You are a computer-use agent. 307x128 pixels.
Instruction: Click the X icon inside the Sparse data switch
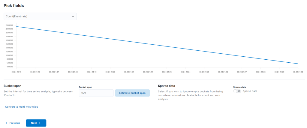point(239,91)
